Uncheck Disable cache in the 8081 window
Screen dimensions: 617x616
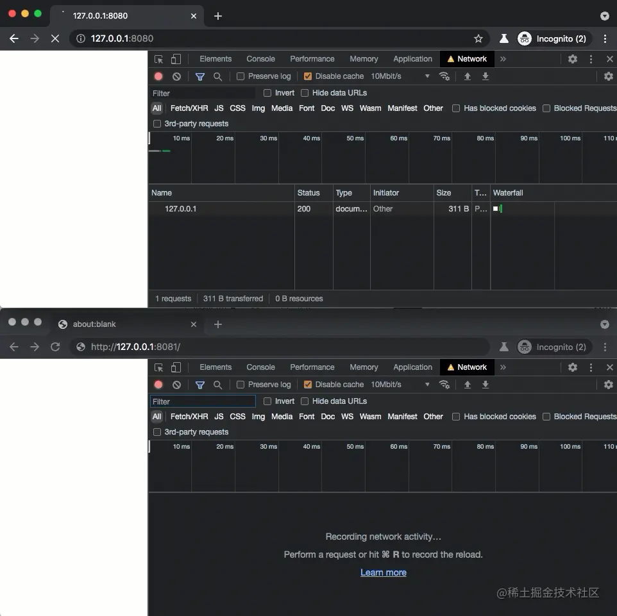pyautogui.click(x=308, y=385)
